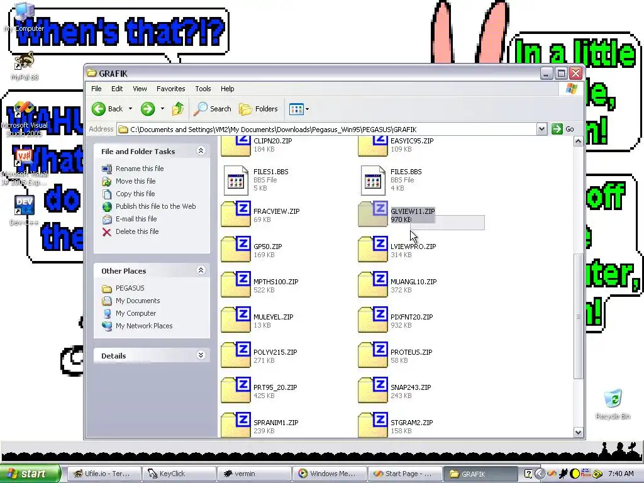Click Move this file
644x483 pixels.
click(136, 181)
